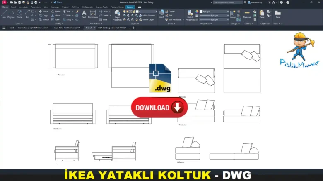
Task: Select the Line tool
Action: (4, 14)
